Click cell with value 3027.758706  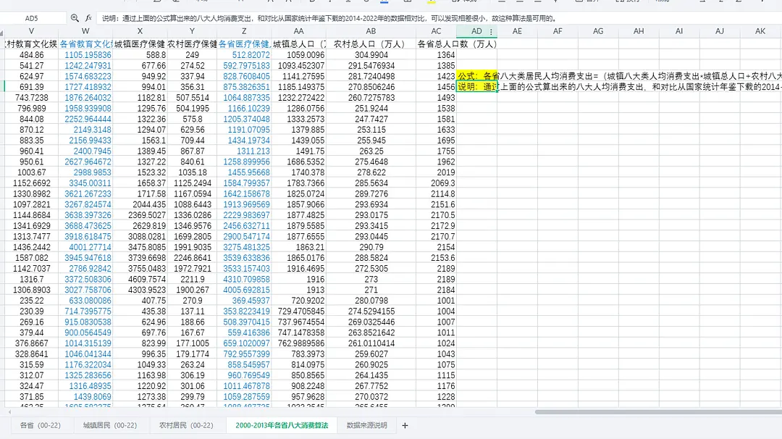click(85, 290)
